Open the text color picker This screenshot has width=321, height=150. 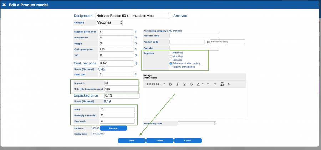198,84
